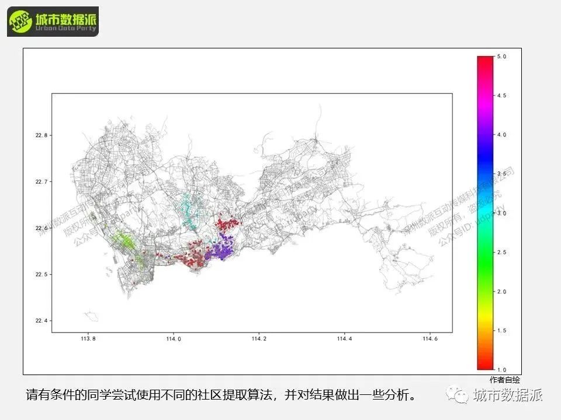Image resolution: width=561 pixels, height=420 pixels.
Task: Click the longitude label 114.4
Action: (x=344, y=338)
